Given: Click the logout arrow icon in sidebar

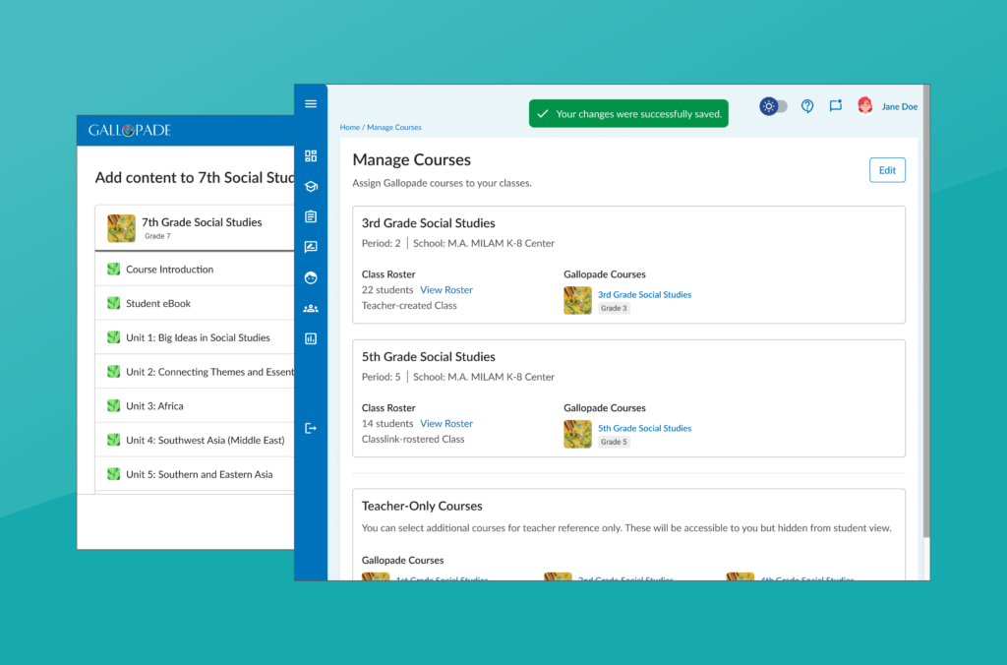Looking at the screenshot, I should (x=311, y=429).
